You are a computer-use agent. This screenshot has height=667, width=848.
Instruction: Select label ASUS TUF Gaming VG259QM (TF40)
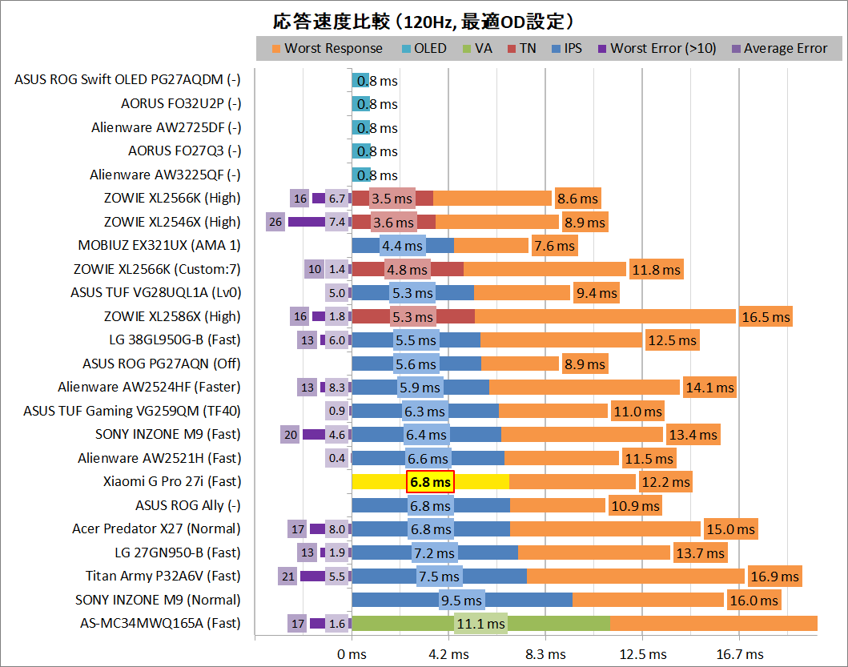point(132,411)
